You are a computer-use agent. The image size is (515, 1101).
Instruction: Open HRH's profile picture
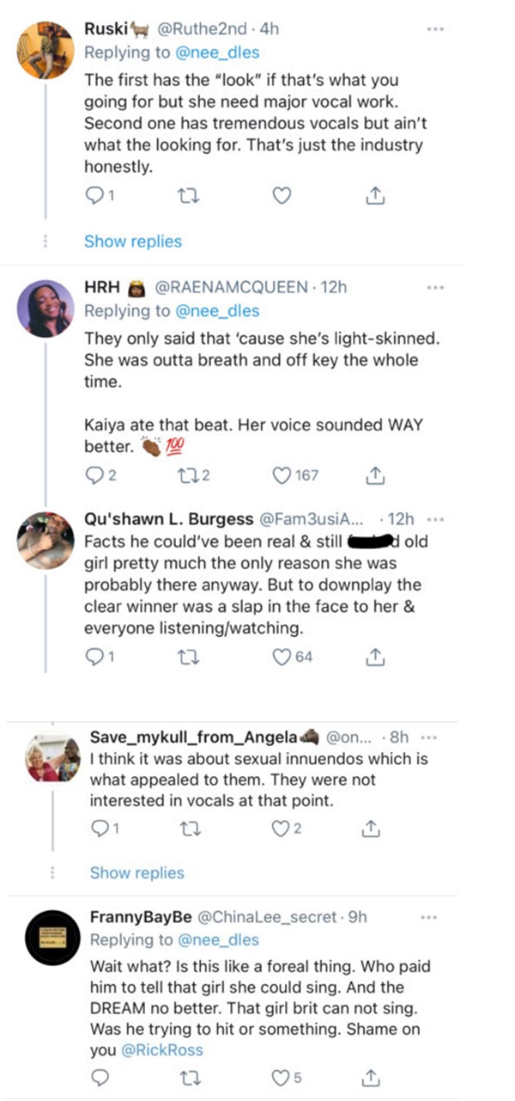tap(53, 308)
